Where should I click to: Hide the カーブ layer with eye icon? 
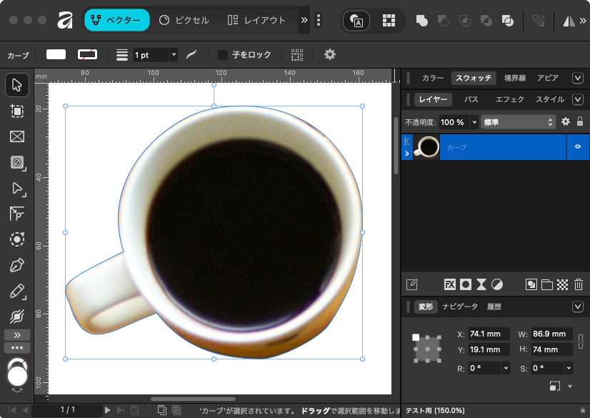(x=578, y=147)
